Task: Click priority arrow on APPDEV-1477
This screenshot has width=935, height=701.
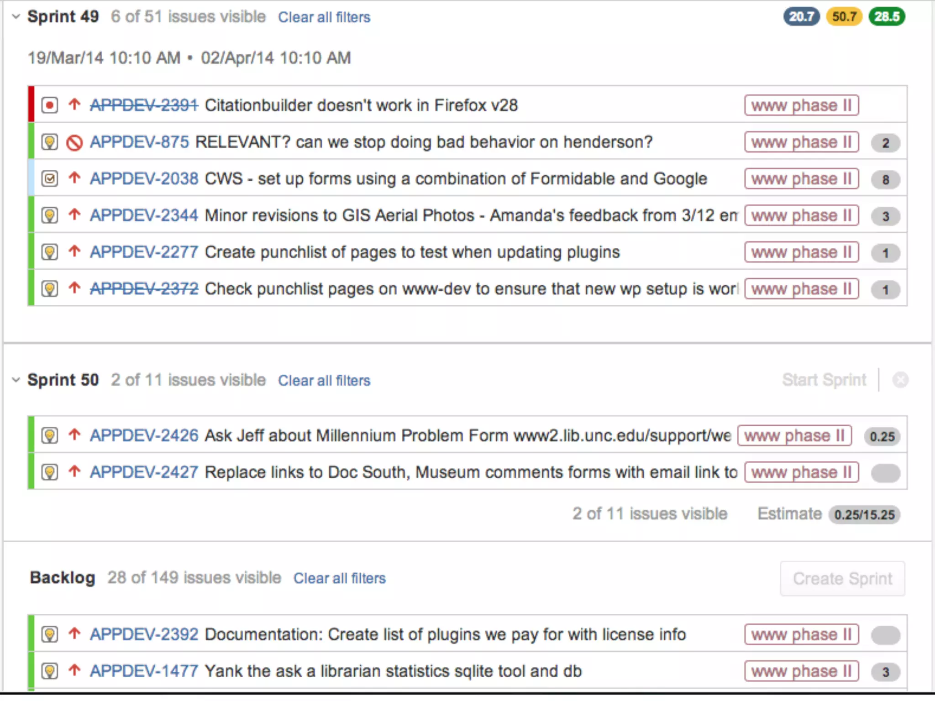Action: (74, 670)
